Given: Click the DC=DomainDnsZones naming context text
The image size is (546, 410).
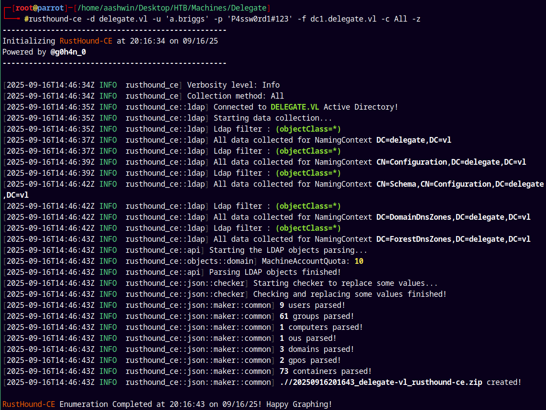Looking at the screenshot, I should [x=453, y=217].
